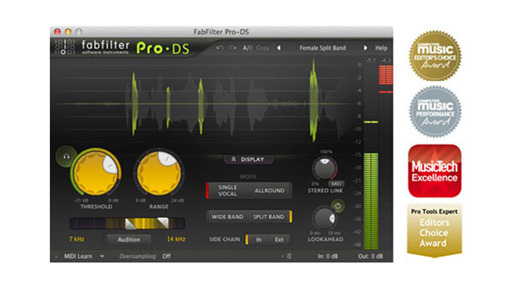Click the Copy button
This screenshot has width=510, height=289.
click(x=263, y=48)
